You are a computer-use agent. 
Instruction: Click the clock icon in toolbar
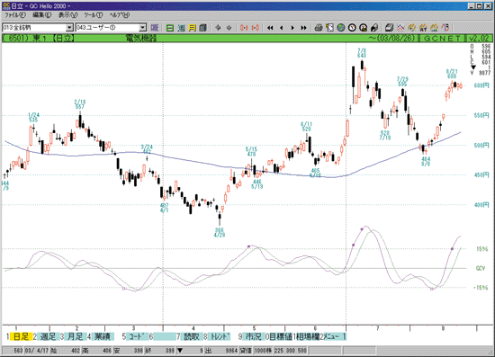pos(352,28)
